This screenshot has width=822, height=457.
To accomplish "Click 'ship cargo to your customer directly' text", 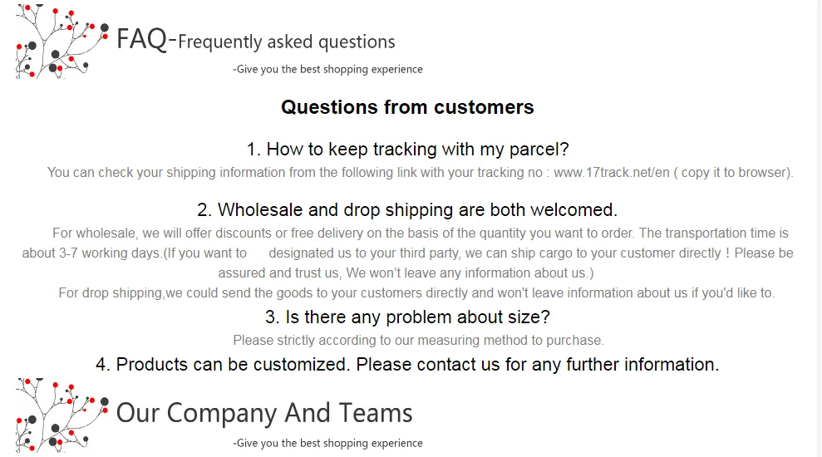I will (593, 253).
